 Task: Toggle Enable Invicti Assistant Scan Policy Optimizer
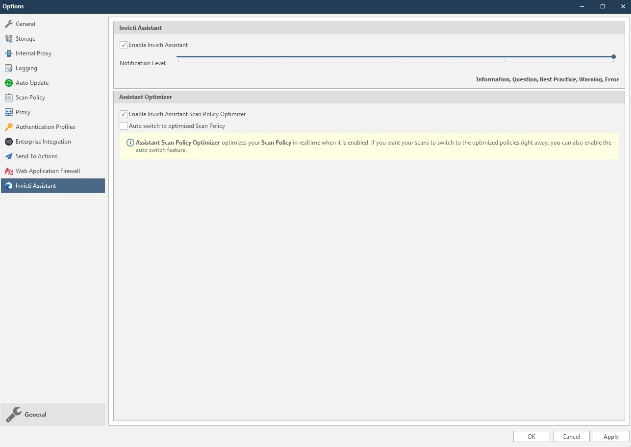coord(124,114)
